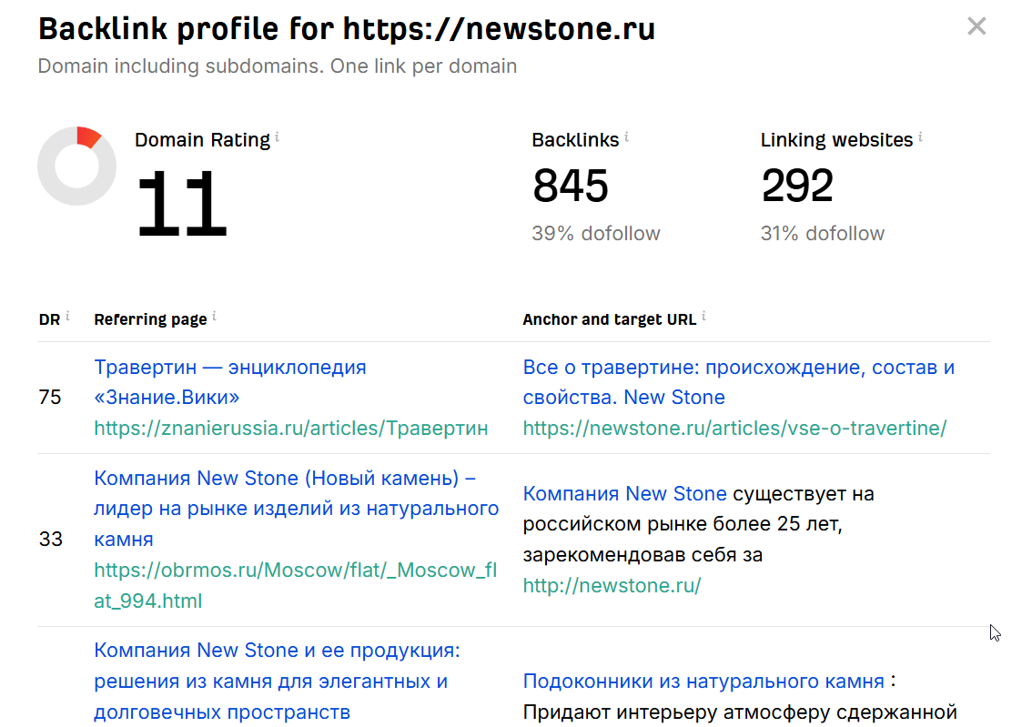The height and width of the screenshot is (727, 1022).
Task: Open the obrmos.ru Moscow flat URL
Action: [295, 585]
